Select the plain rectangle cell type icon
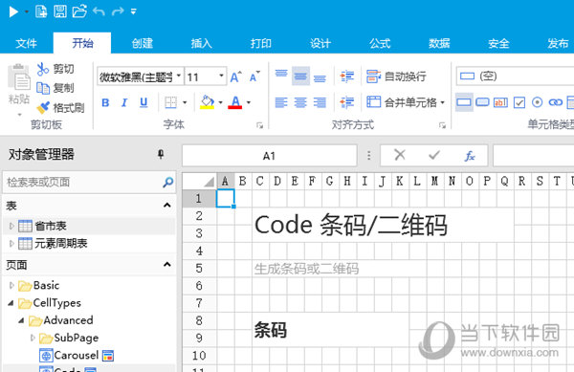This screenshot has height=372, width=574. 464,102
